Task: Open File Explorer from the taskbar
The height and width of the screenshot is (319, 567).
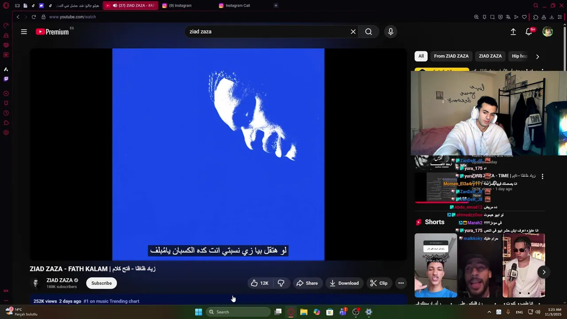Action: pyautogui.click(x=304, y=312)
